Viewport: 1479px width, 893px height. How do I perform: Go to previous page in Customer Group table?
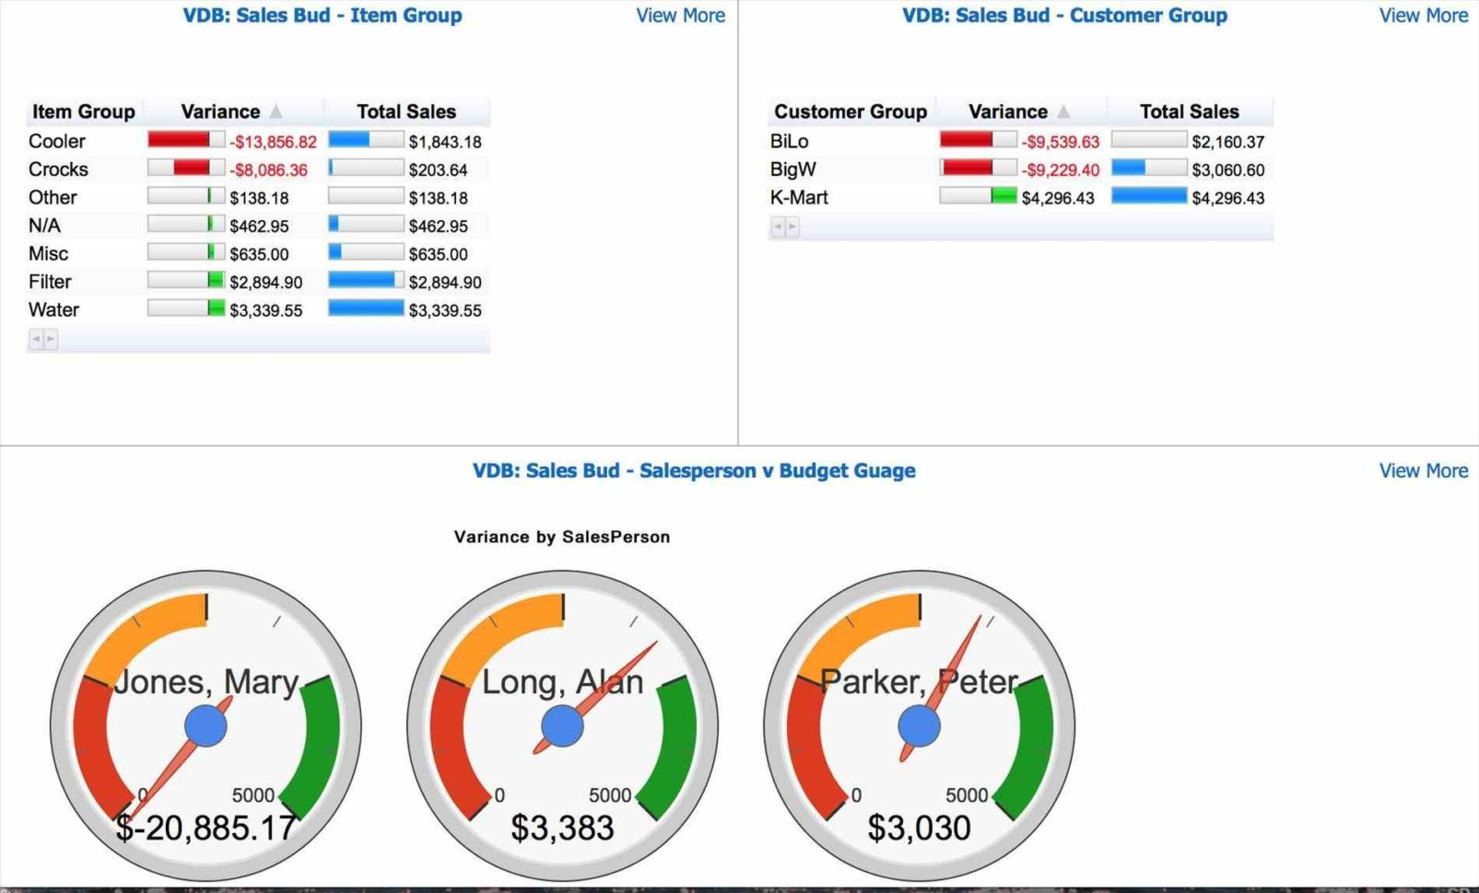pos(778,226)
